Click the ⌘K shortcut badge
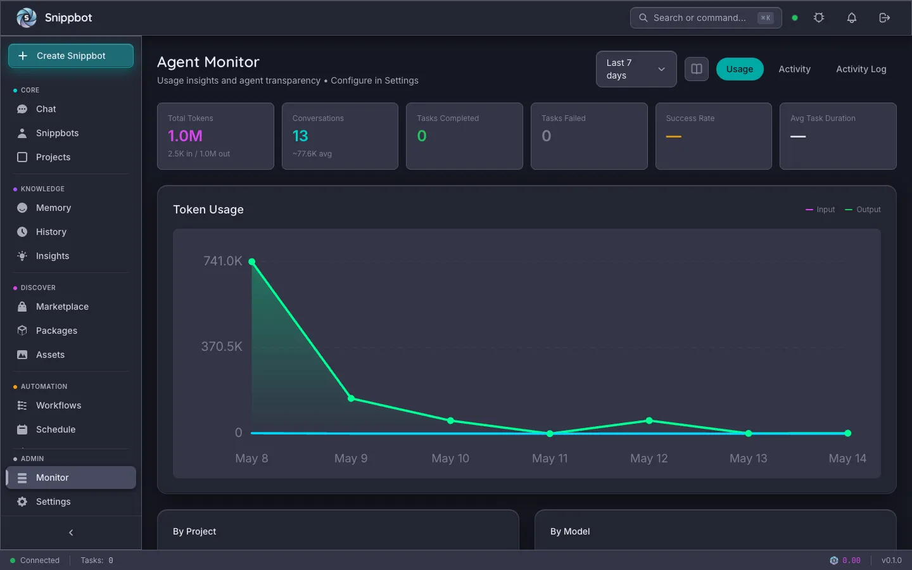912x570 pixels. click(766, 18)
